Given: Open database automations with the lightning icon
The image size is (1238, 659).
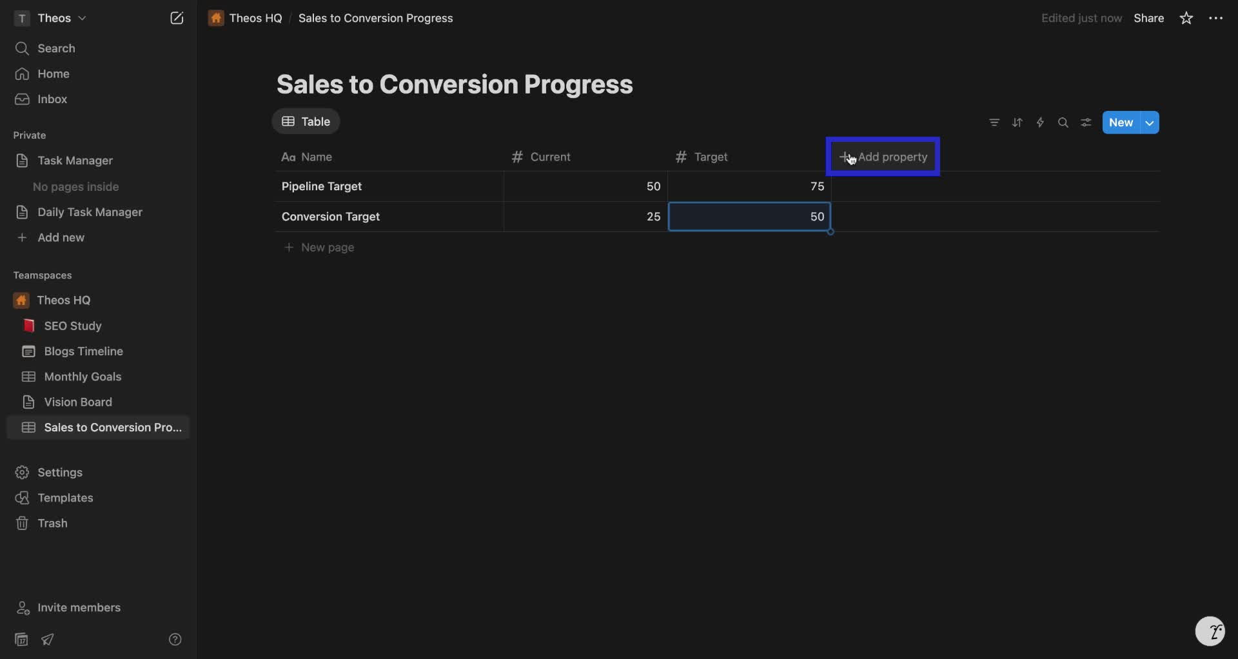Looking at the screenshot, I should pos(1041,123).
